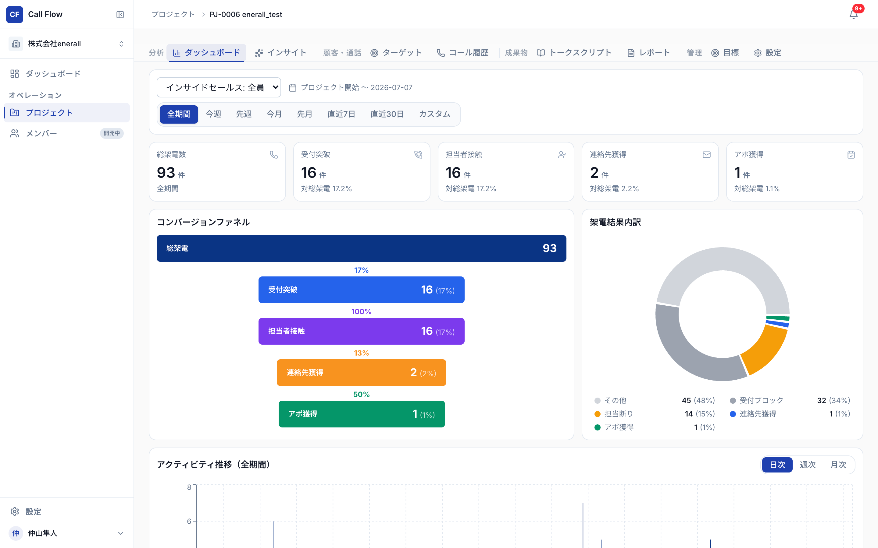The height and width of the screenshot is (548, 878).
Task: Open the notifications bell
Action: pos(853,15)
